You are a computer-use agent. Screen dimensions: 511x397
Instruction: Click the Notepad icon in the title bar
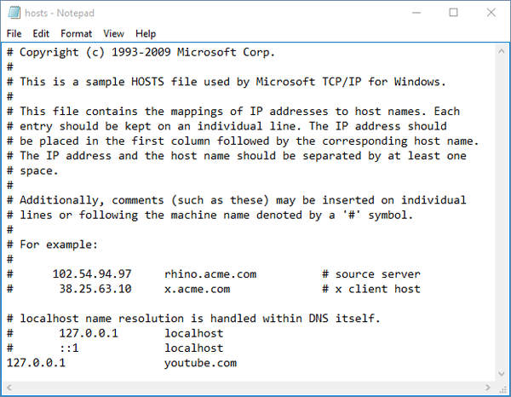coord(12,13)
